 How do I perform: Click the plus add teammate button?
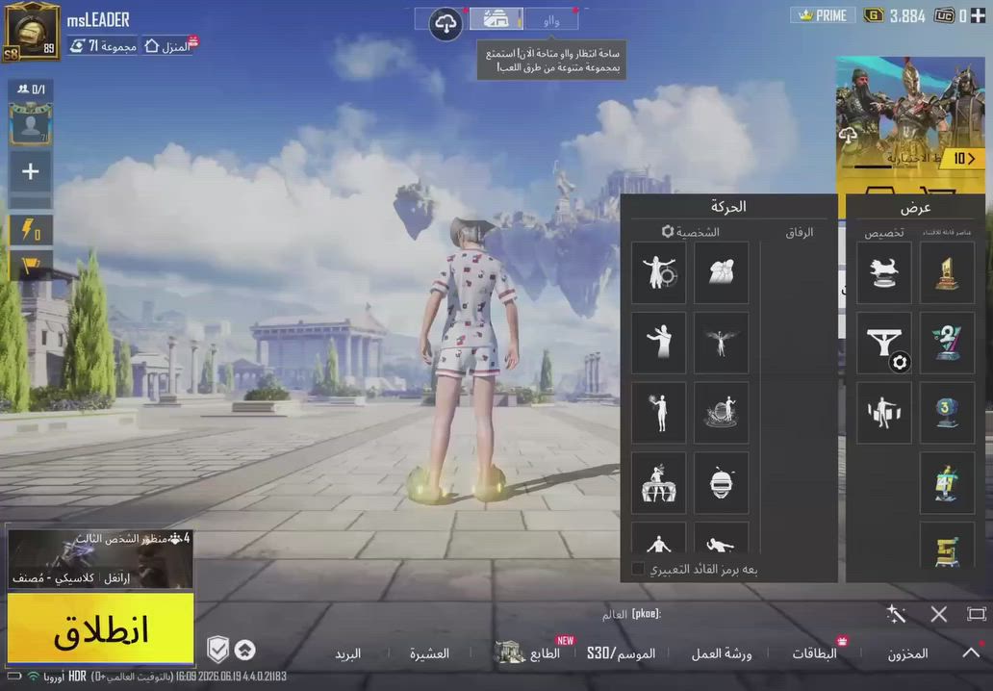tap(31, 171)
